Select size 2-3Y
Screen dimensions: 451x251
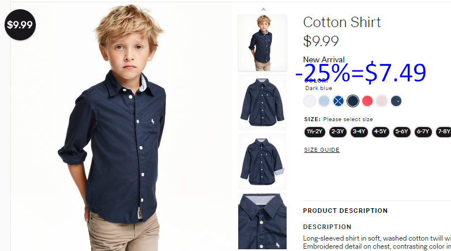click(338, 132)
